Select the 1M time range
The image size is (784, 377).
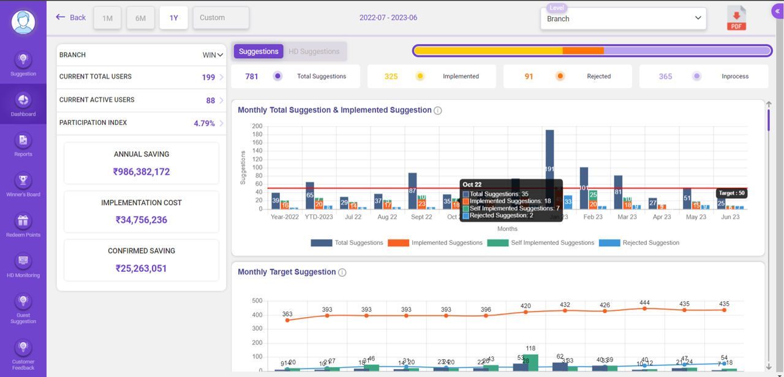pyautogui.click(x=107, y=18)
